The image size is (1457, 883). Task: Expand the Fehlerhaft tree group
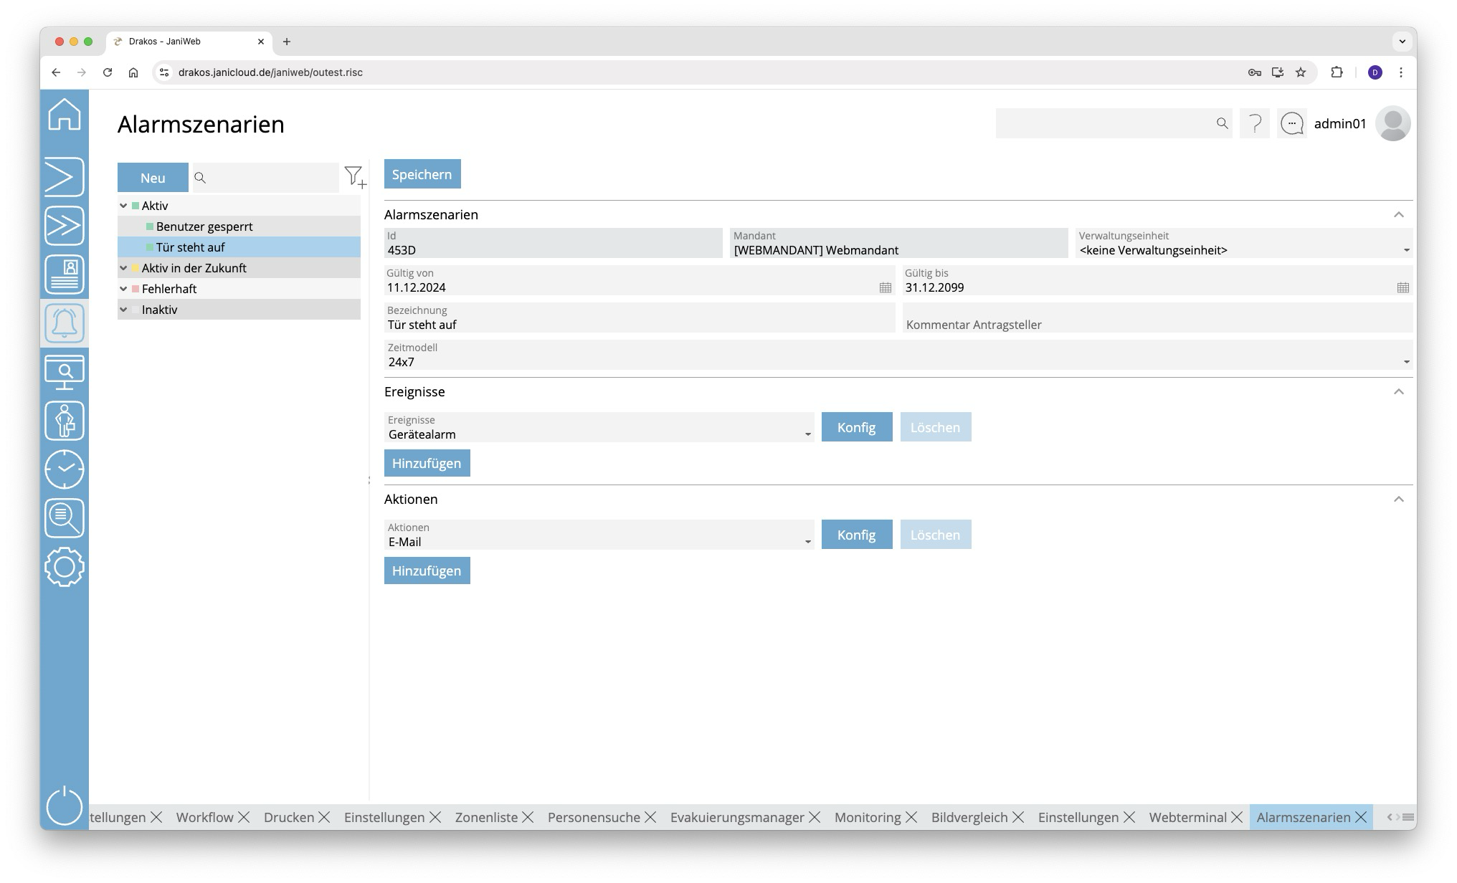[x=123, y=289]
